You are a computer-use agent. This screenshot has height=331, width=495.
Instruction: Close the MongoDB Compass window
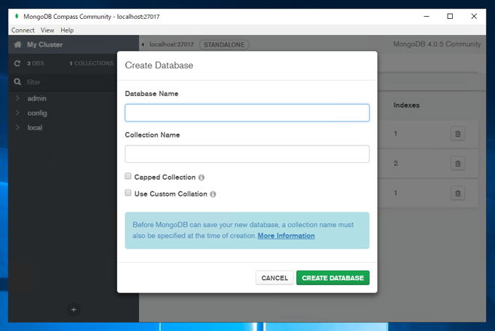[474, 16]
